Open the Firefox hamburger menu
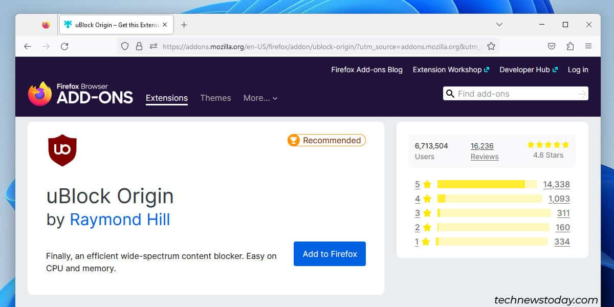 (x=588, y=46)
